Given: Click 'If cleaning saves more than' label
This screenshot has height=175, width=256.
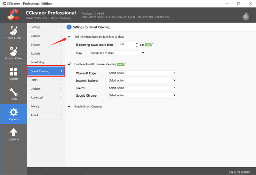Looking at the screenshot, I should 94,45.
